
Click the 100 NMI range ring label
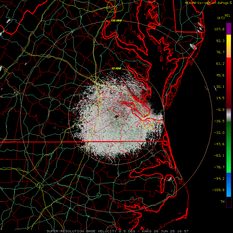click(116, 20)
